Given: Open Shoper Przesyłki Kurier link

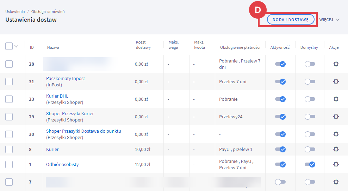Looking at the screenshot, I should click(70, 113).
